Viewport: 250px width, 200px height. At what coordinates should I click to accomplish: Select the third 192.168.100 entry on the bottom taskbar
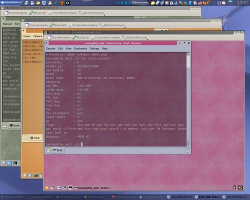pyautogui.click(x=236, y=197)
